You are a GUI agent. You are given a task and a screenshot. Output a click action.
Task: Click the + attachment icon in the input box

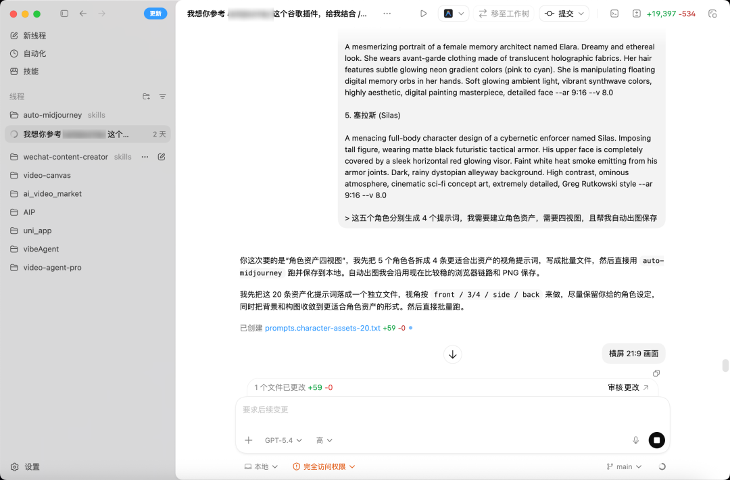pyautogui.click(x=249, y=440)
